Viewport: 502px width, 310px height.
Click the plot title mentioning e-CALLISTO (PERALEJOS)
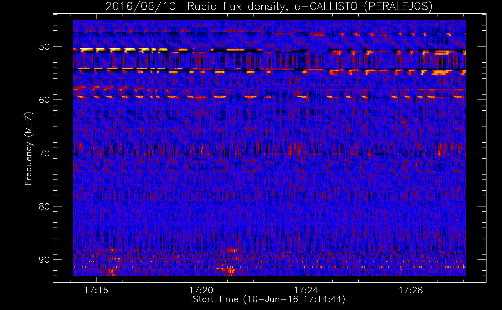pyautogui.click(x=269, y=7)
